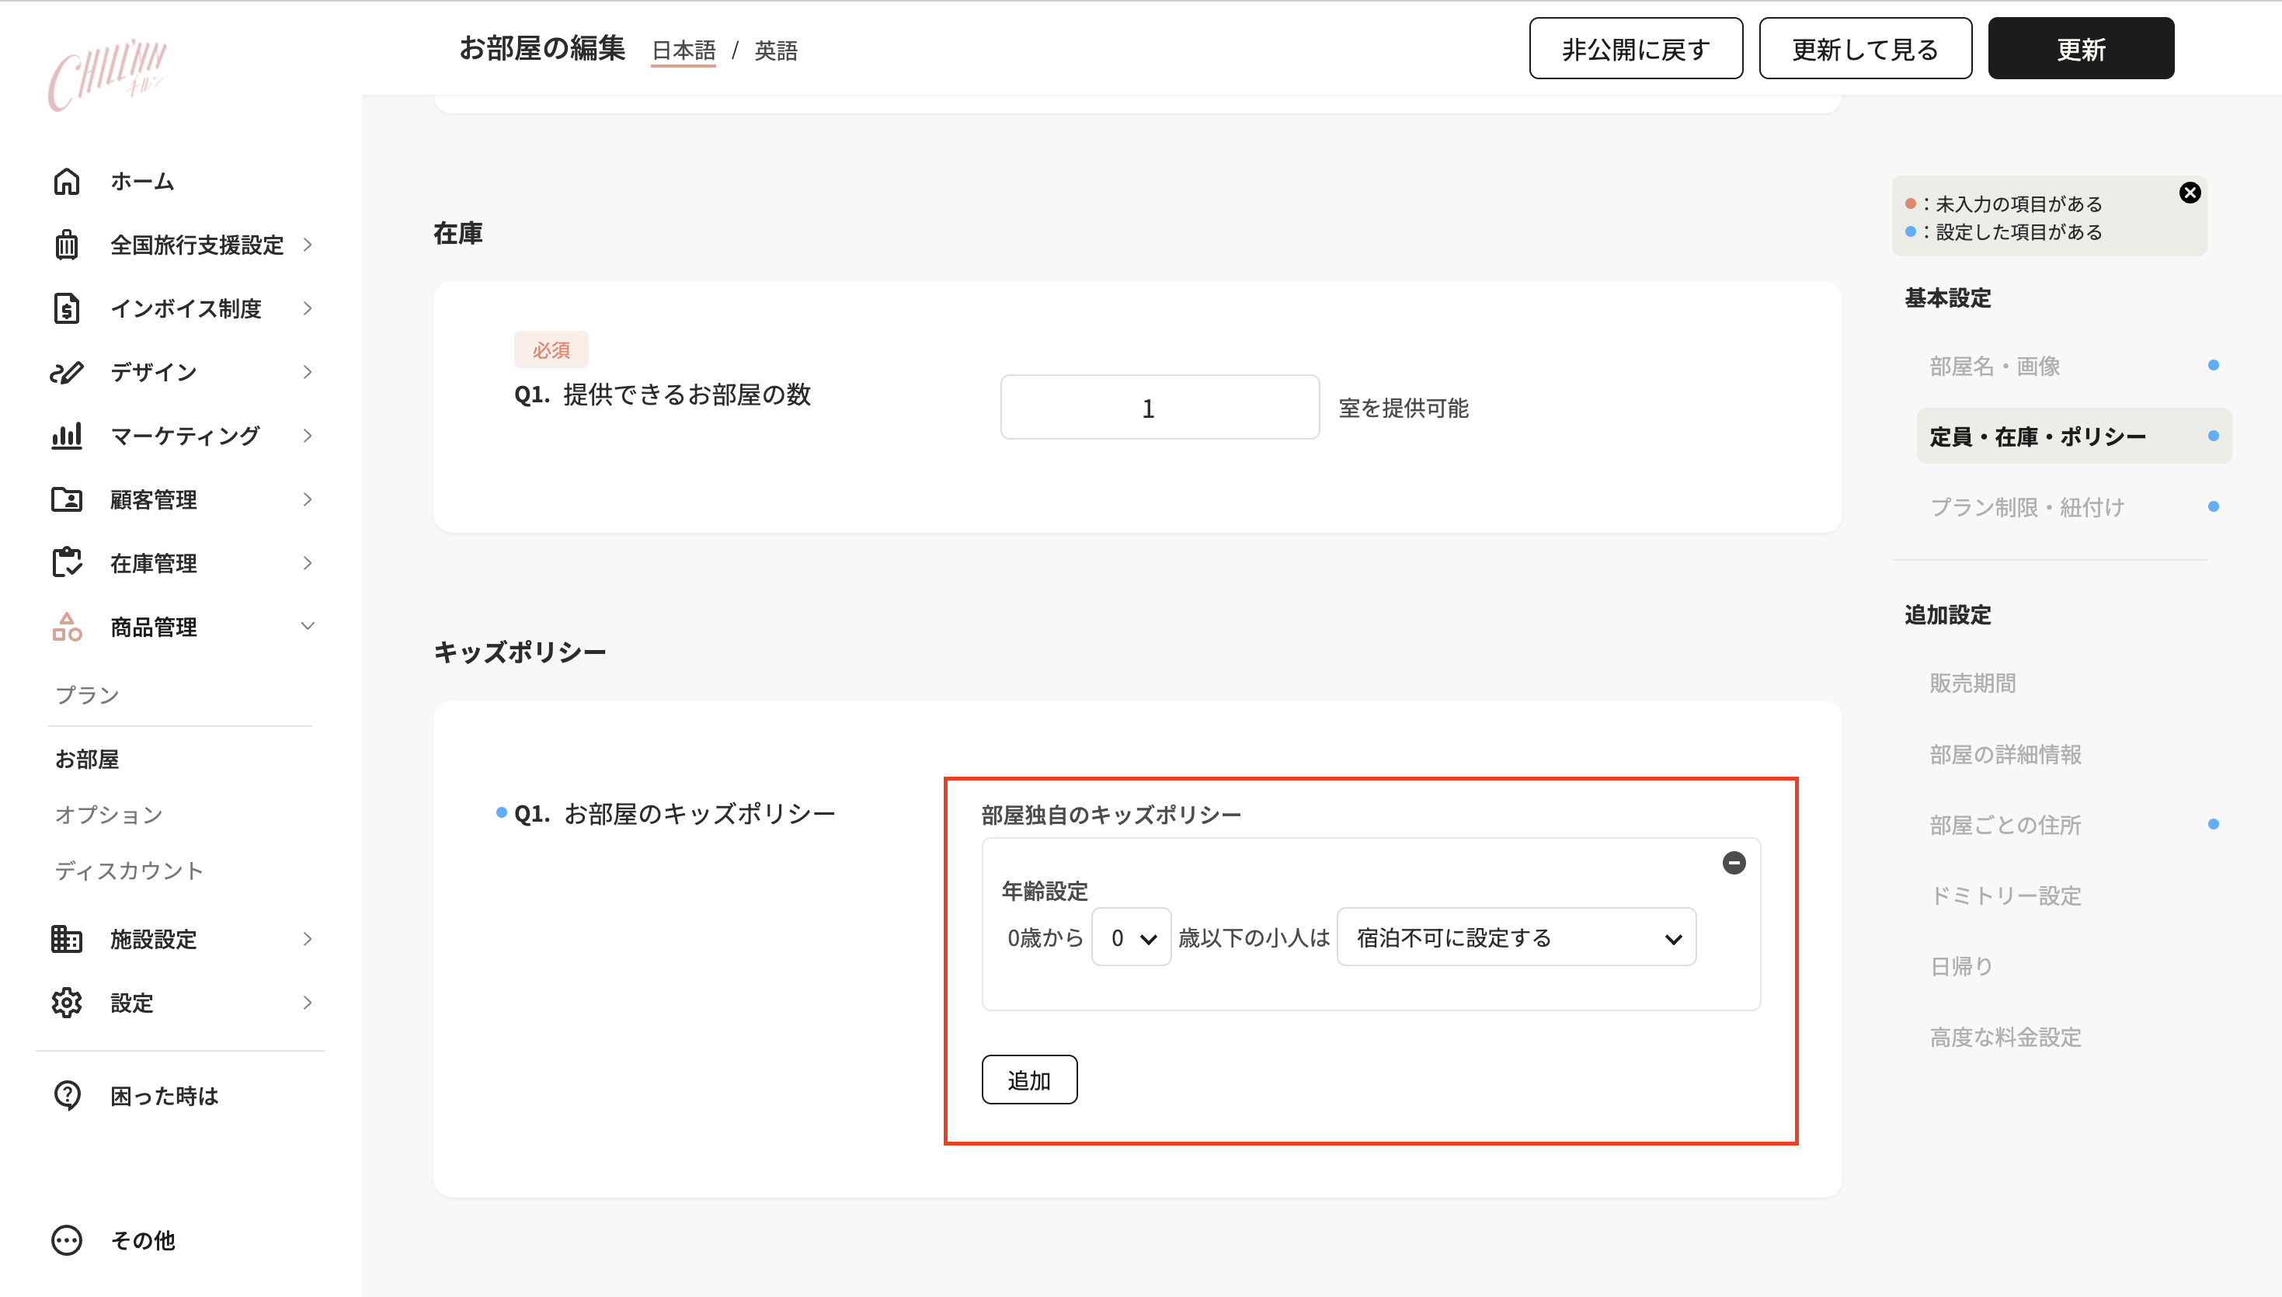Collapse the 商品管理 section chevron
The image size is (2282, 1297).
308,626
